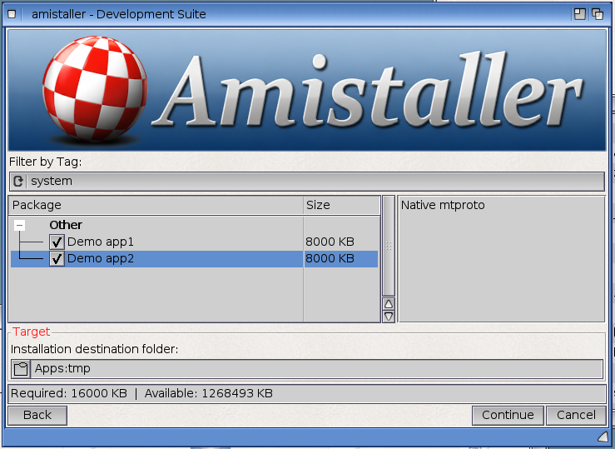Screen dimensions: 615x449
Task: Click the window resize gadget in the bottom corner
Action: (x=603, y=437)
